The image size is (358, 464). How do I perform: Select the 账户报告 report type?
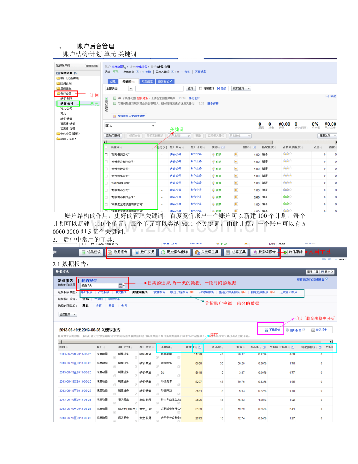(x=87, y=292)
